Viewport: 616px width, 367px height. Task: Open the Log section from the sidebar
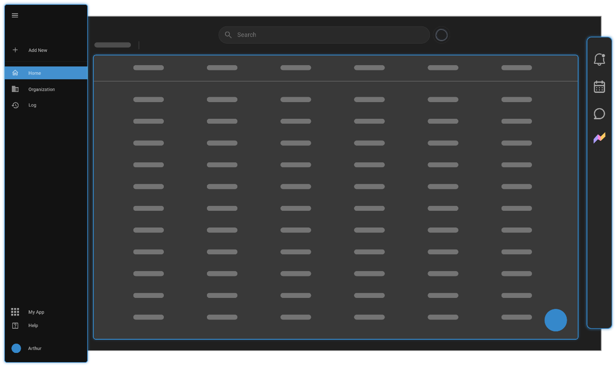pos(32,105)
